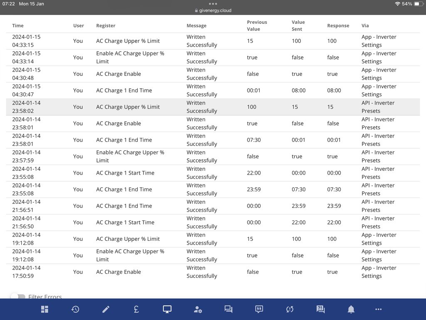Open the chat bubbles icon
Screen dimensions: 426x320
tap(228, 309)
